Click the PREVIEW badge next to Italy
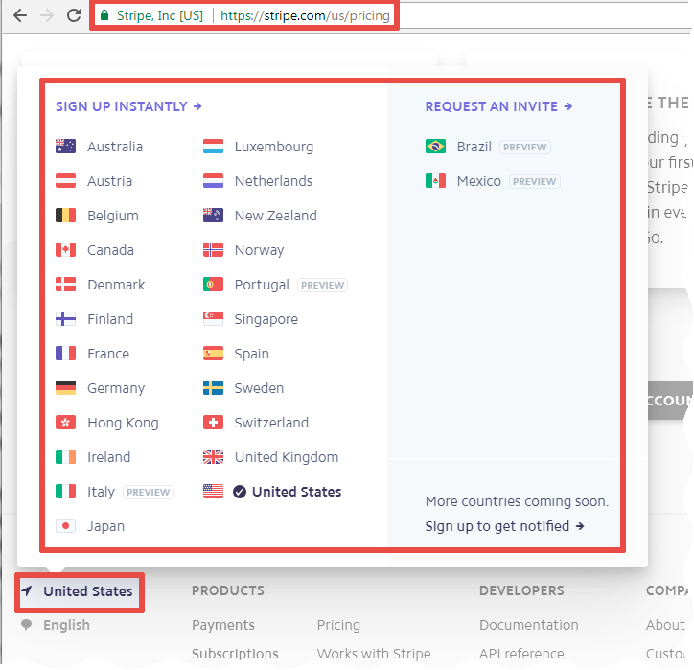Image resolution: width=694 pixels, height=670 pixels. tap(149, 492)
